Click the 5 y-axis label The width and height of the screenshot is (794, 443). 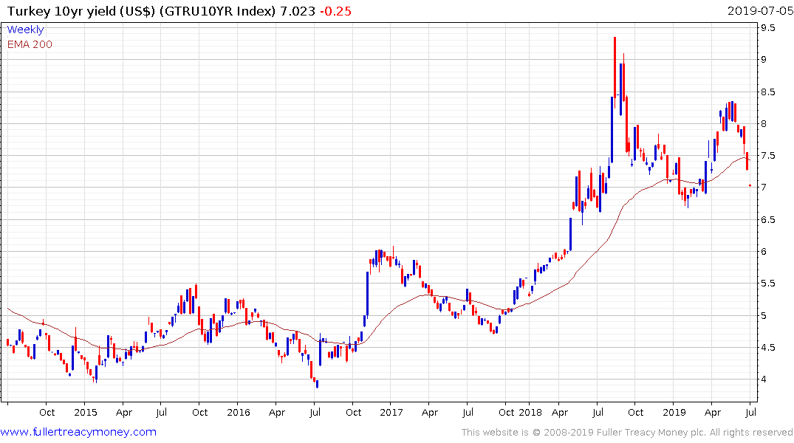[x=764, y=316]
